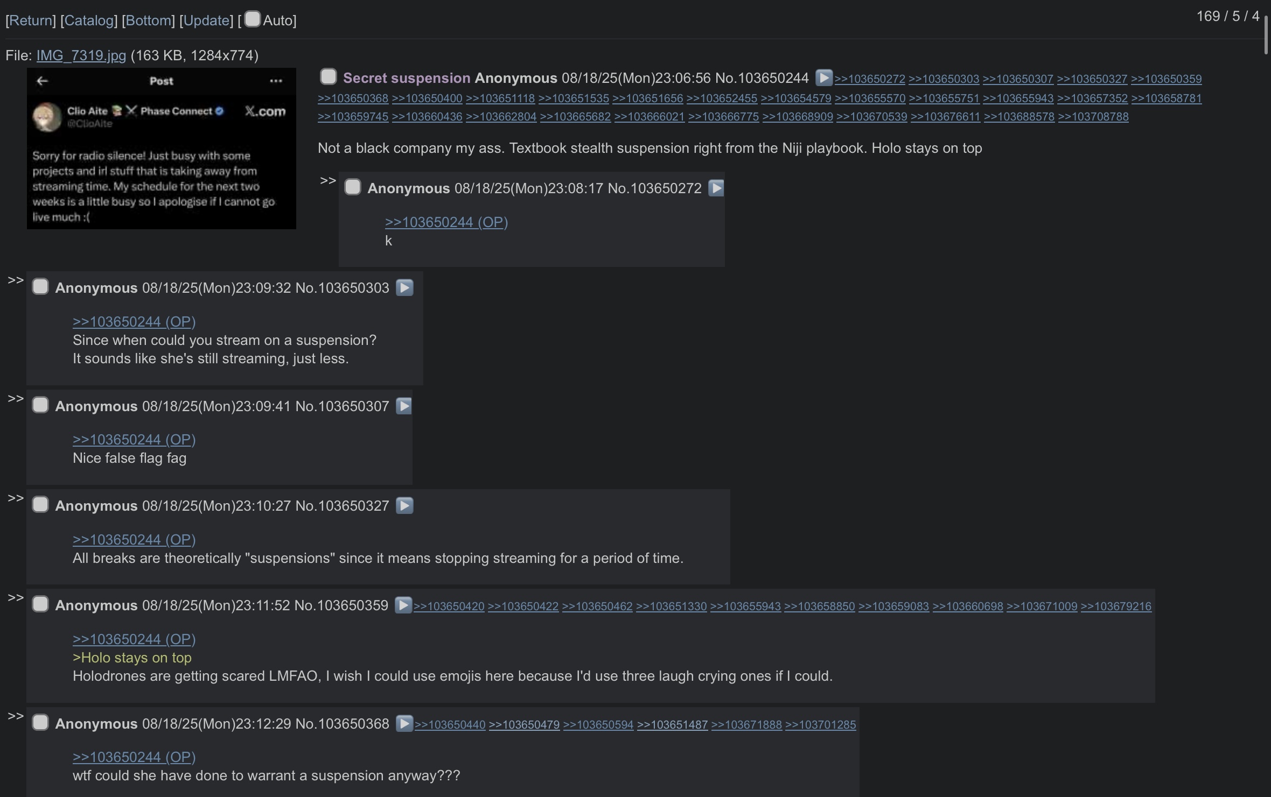
Task: Check the OP post selection checkbox
Action: pyautogui.click(x=328, y=77)
